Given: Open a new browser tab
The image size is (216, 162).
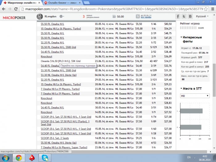Looking at the screenshot, I should point(86,3).
